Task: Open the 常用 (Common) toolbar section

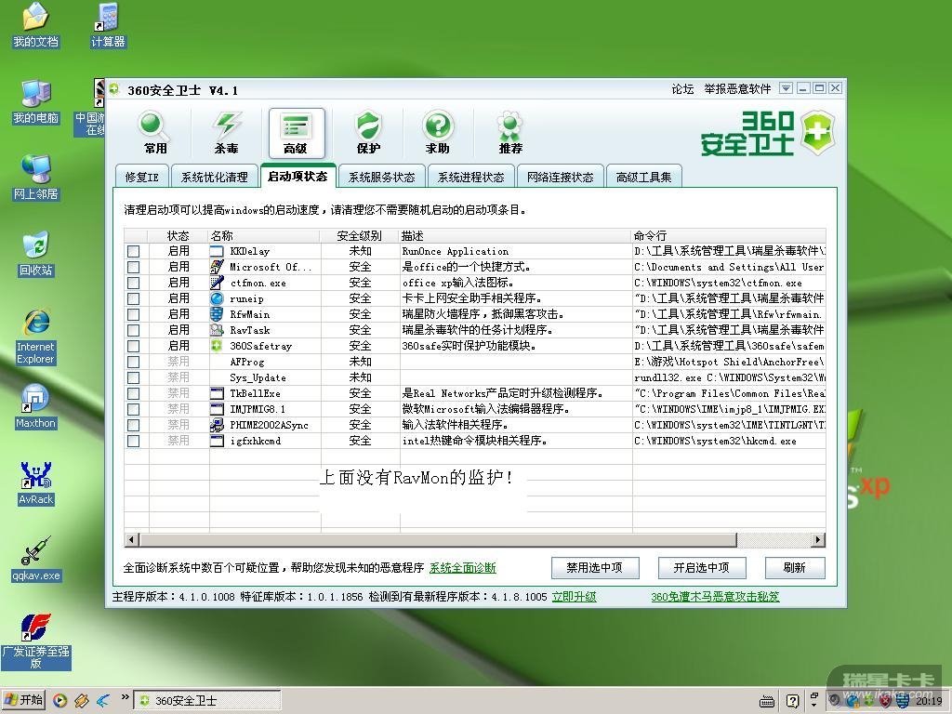Action: [154, 132]
